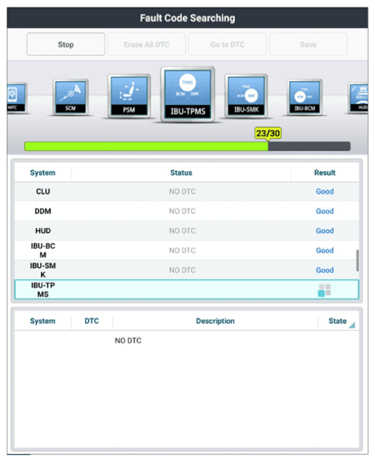Select the HUD row showing Good result
Viewport: 375px width, 461px height.
coord(187,231)
